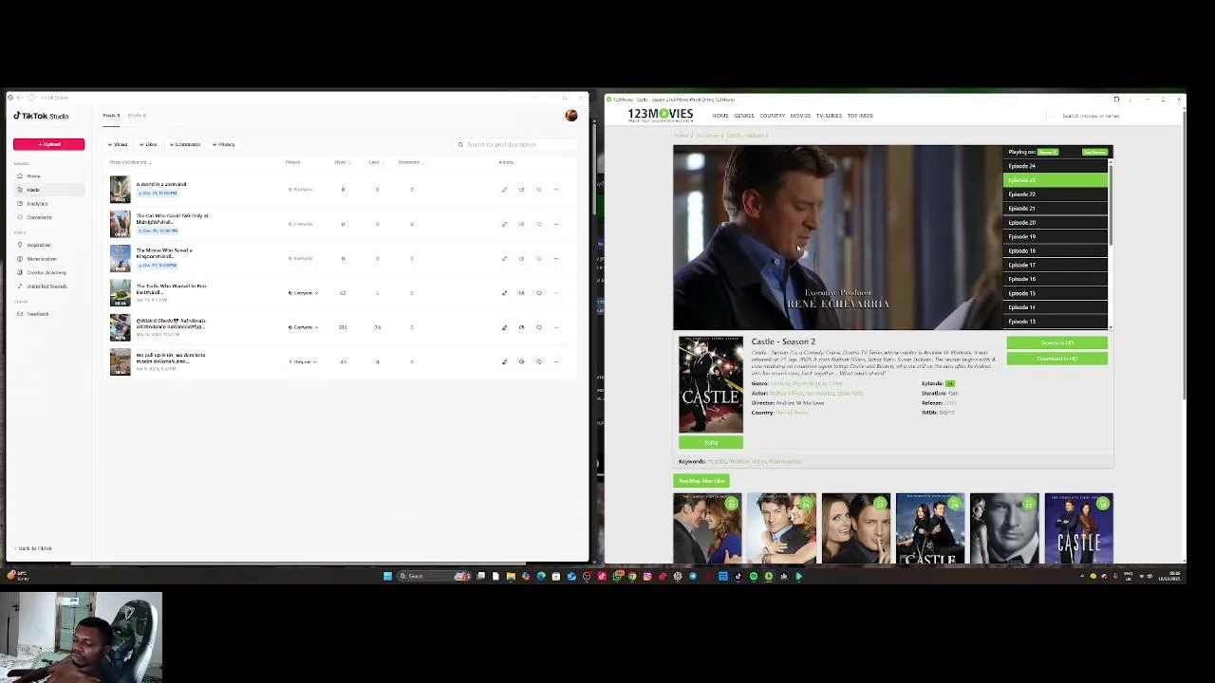Select Episode 22 in the episode list
This screenshot has width=1215, height=683.
tap(1056, 194)
